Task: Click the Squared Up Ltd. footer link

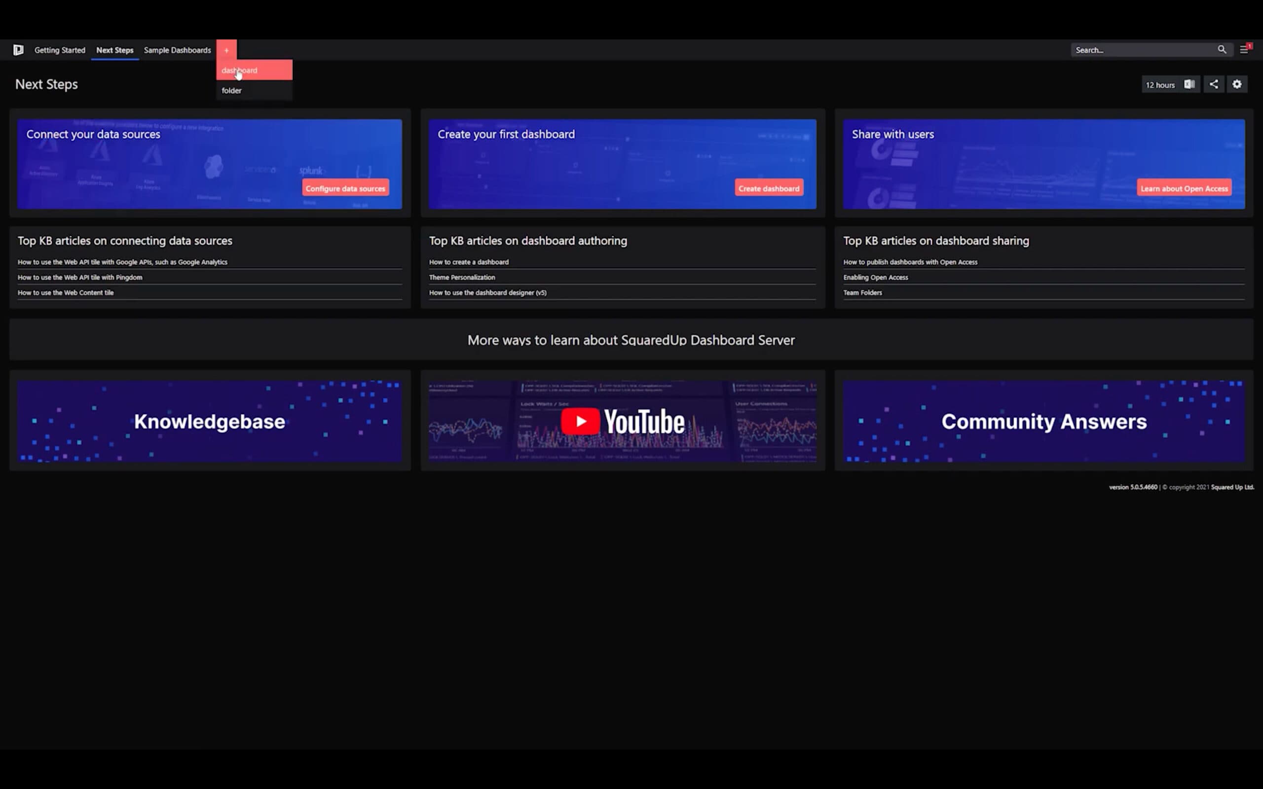Action: 1232,487
